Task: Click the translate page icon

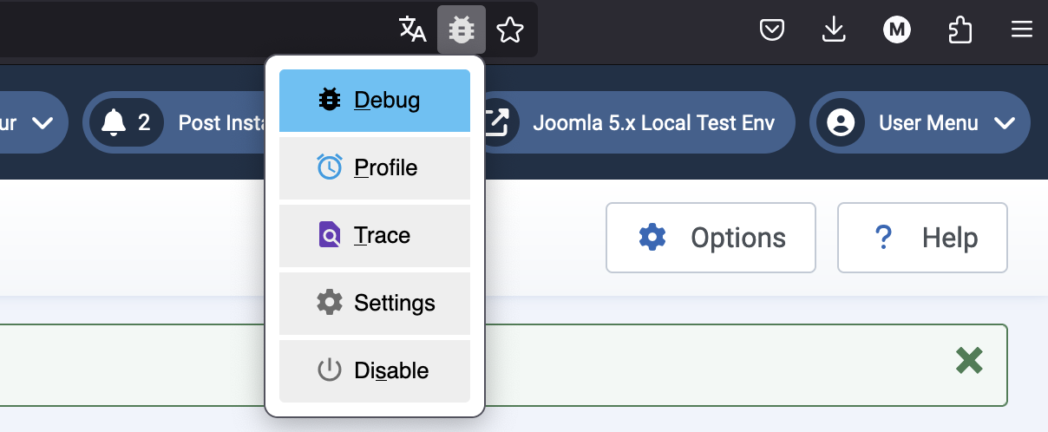Action: tap(413, 30)
